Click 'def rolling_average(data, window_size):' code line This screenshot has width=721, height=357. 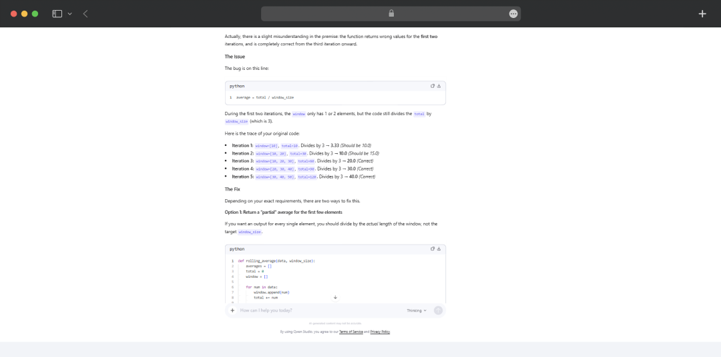coord(276,261)
